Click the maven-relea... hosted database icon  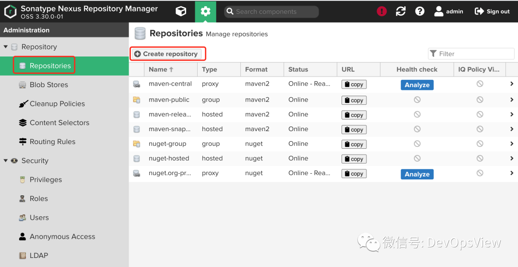click(x=136, y=114)
